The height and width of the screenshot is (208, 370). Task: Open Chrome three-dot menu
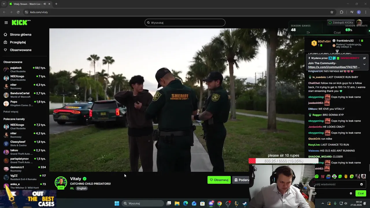coord(366,12)
